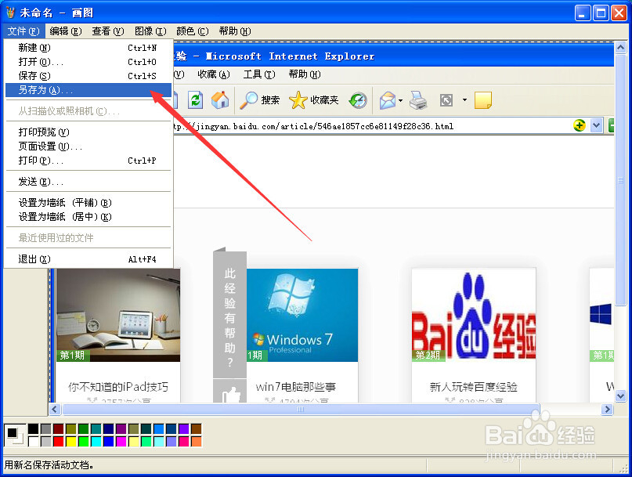
Task: Pick the white color swatch
Action: tap(34, 441)
